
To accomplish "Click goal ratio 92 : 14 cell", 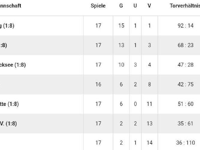I will [x=186, y=26].
